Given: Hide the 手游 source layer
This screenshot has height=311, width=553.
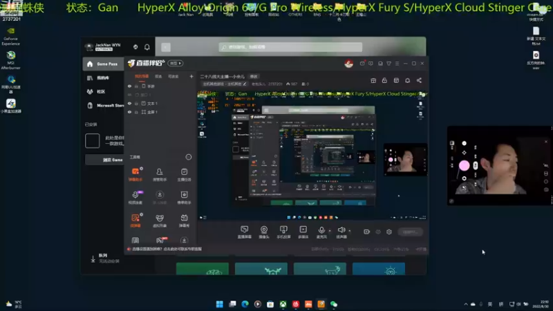Looking at the screenshot, I should coord(129,86).
